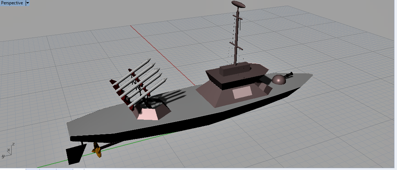Select the dome gun turret on the bow
397x170 pixels.
click(279, 80)
